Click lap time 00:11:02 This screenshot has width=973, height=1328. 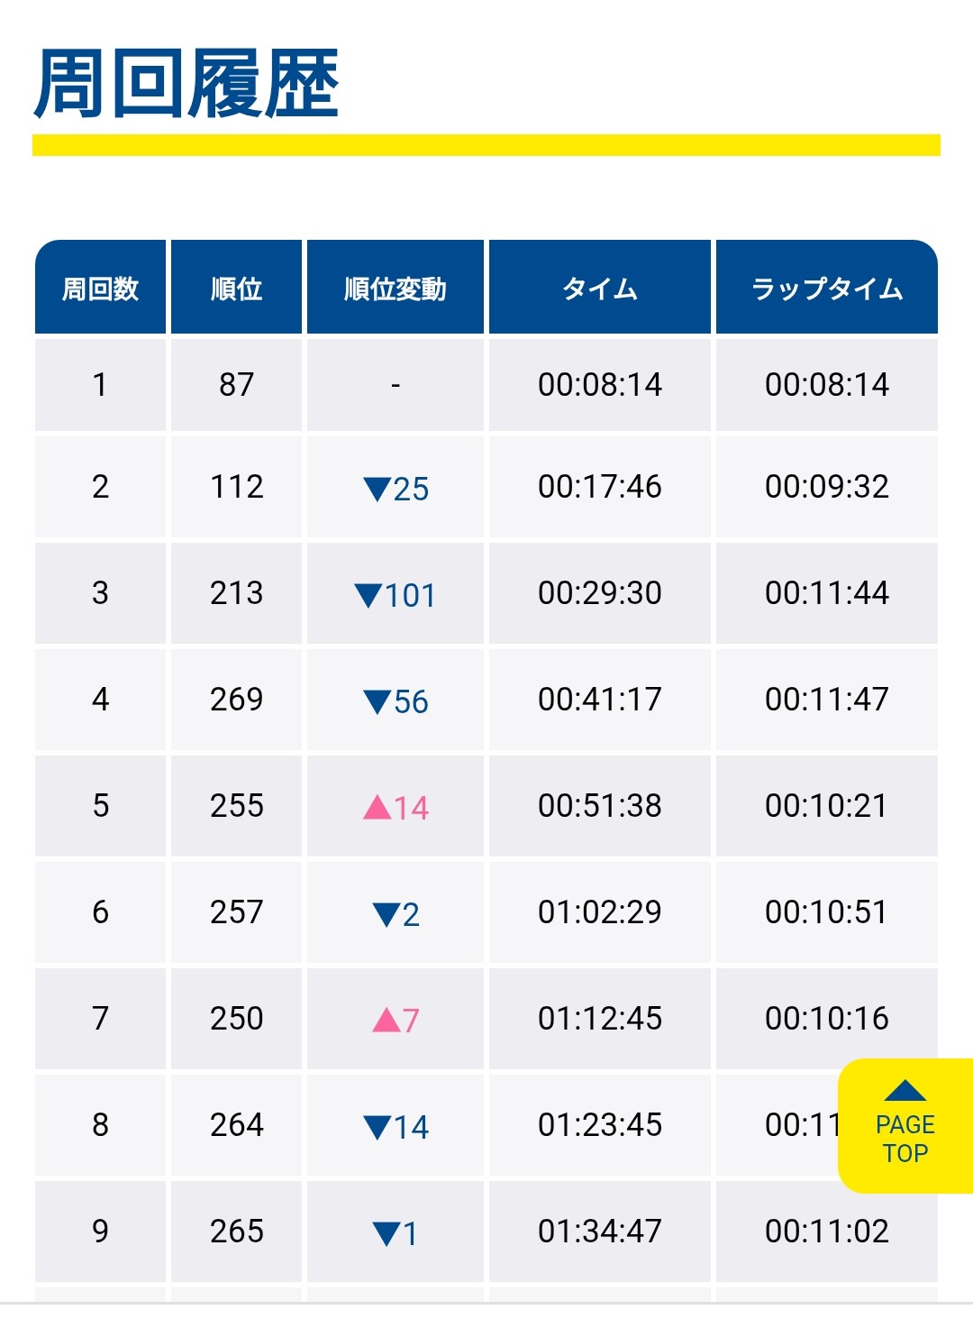click(826, 1232)
